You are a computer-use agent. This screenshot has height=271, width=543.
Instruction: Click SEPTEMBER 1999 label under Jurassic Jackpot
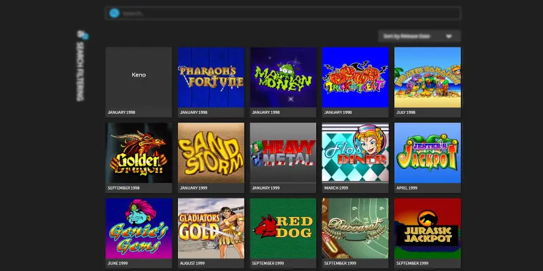[x=413, y=264]
